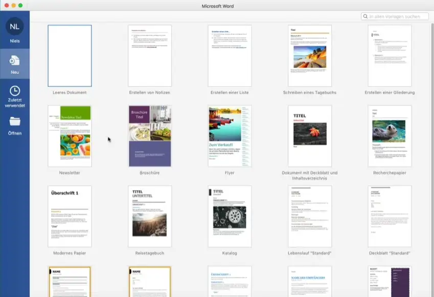Choose the Erstellen von Notizen template
This screenshot has height=297, width=434.
(x=150, y=56)
